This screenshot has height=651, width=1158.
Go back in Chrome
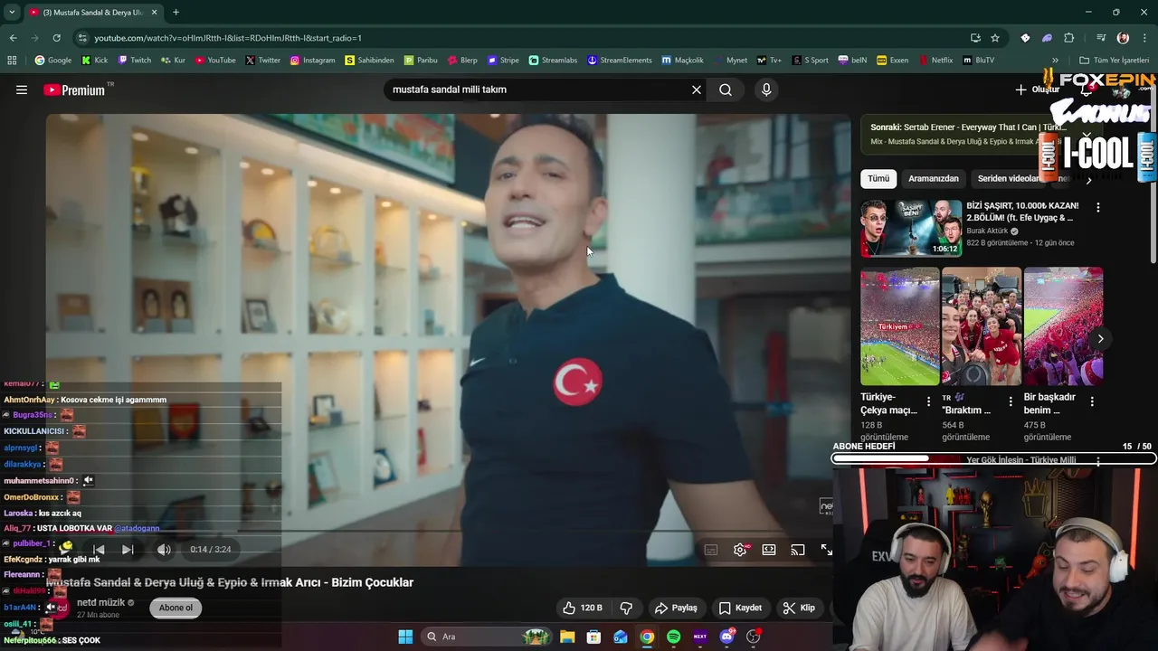(13, 38)
